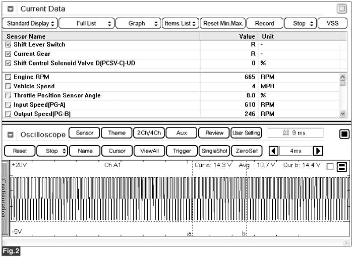Open the vertical Configuration side tab
Screen dimensions: 353x257
(5, 198)
